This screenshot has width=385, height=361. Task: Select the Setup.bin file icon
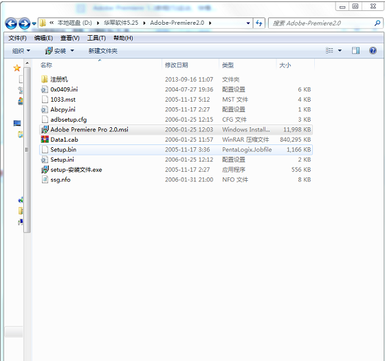click(45, 149)
